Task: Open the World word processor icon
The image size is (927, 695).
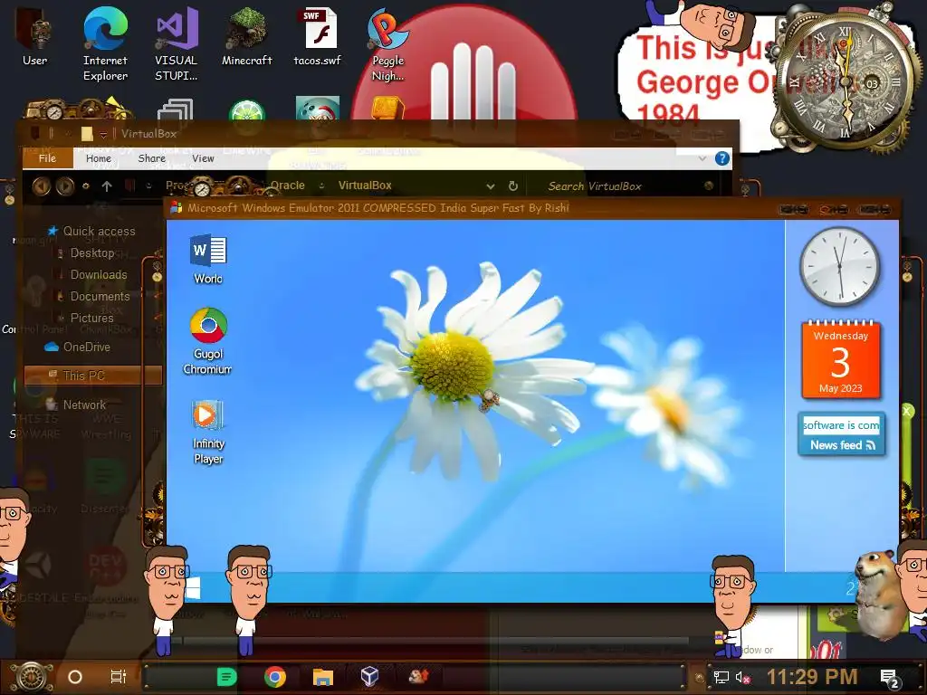Action: tap(208, 260)
